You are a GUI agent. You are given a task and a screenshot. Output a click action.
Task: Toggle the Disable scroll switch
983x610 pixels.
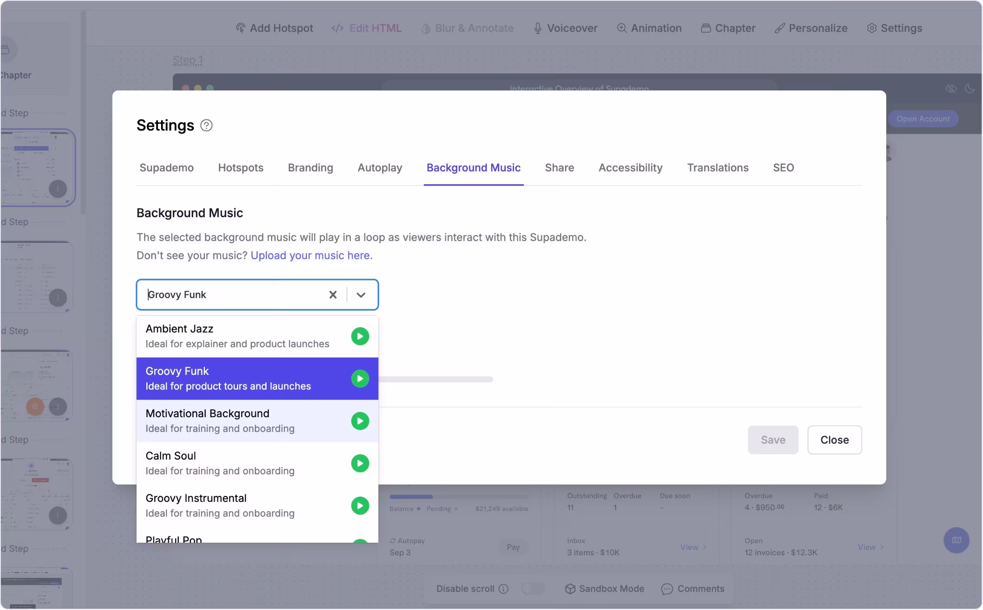533,589
